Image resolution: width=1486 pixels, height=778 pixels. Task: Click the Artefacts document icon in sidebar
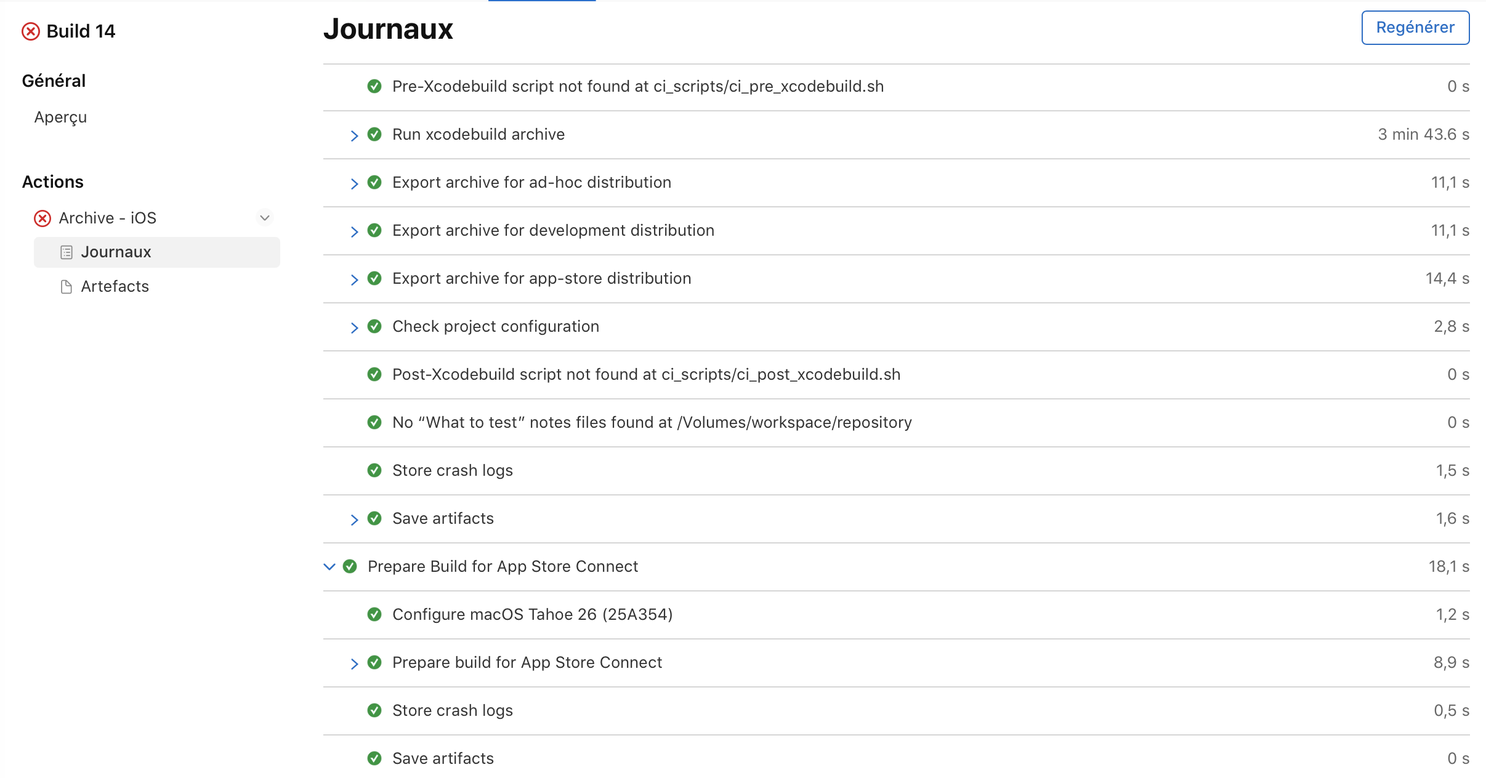67,287
